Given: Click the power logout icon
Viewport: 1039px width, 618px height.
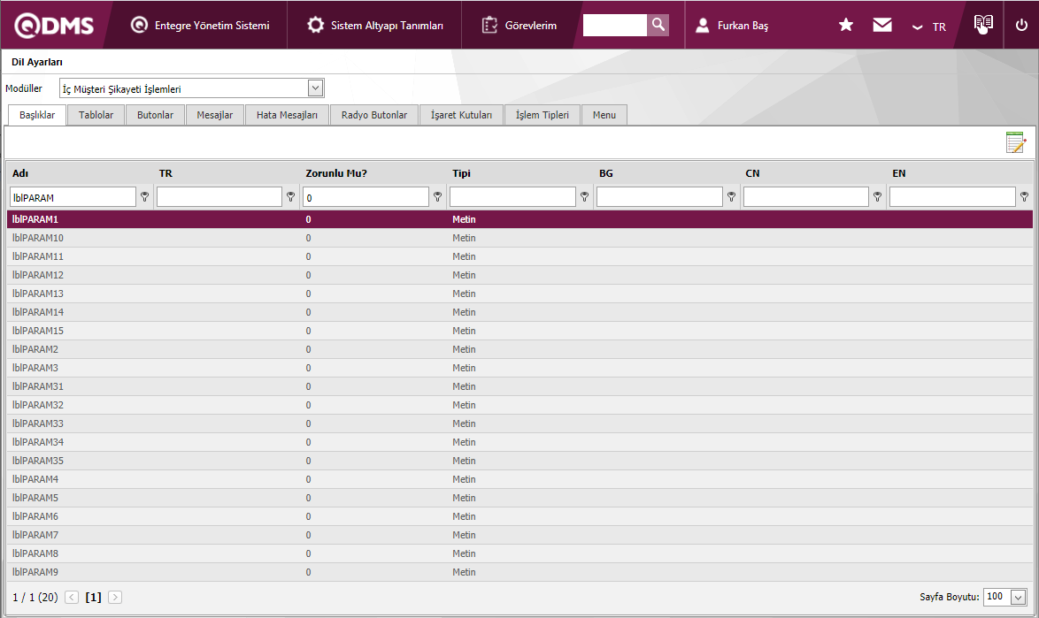Looking at the screenshot, I should point(1021,26).
